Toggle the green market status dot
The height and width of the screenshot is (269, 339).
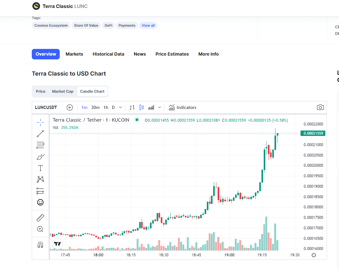click(x=137, y=120)
